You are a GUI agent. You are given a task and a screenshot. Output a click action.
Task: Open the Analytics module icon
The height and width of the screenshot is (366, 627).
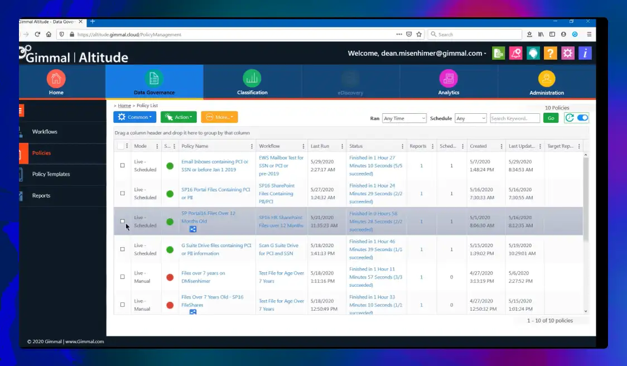click(448, 79)
